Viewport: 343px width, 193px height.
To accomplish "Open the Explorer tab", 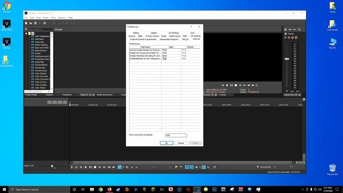I will 49,95.
